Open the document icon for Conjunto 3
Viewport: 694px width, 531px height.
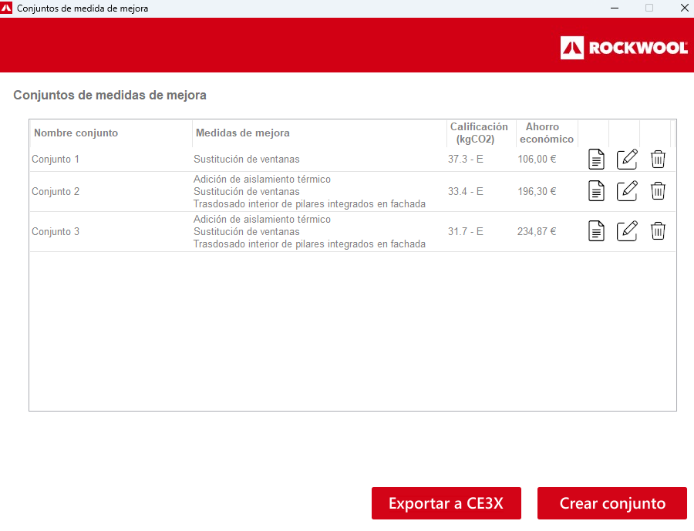coord(596,231)
